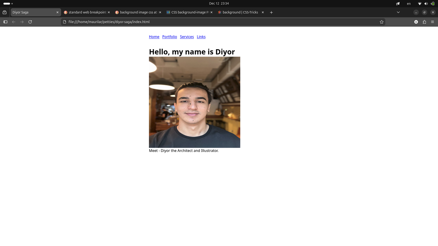This screenshot has width=438, height=246.
Task: Open the Home navigation link
Action: click(x=154, y=37)
